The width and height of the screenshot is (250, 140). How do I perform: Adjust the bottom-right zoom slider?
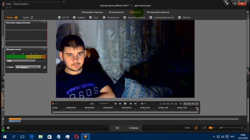pyautogui.click(x=231, y=128)
